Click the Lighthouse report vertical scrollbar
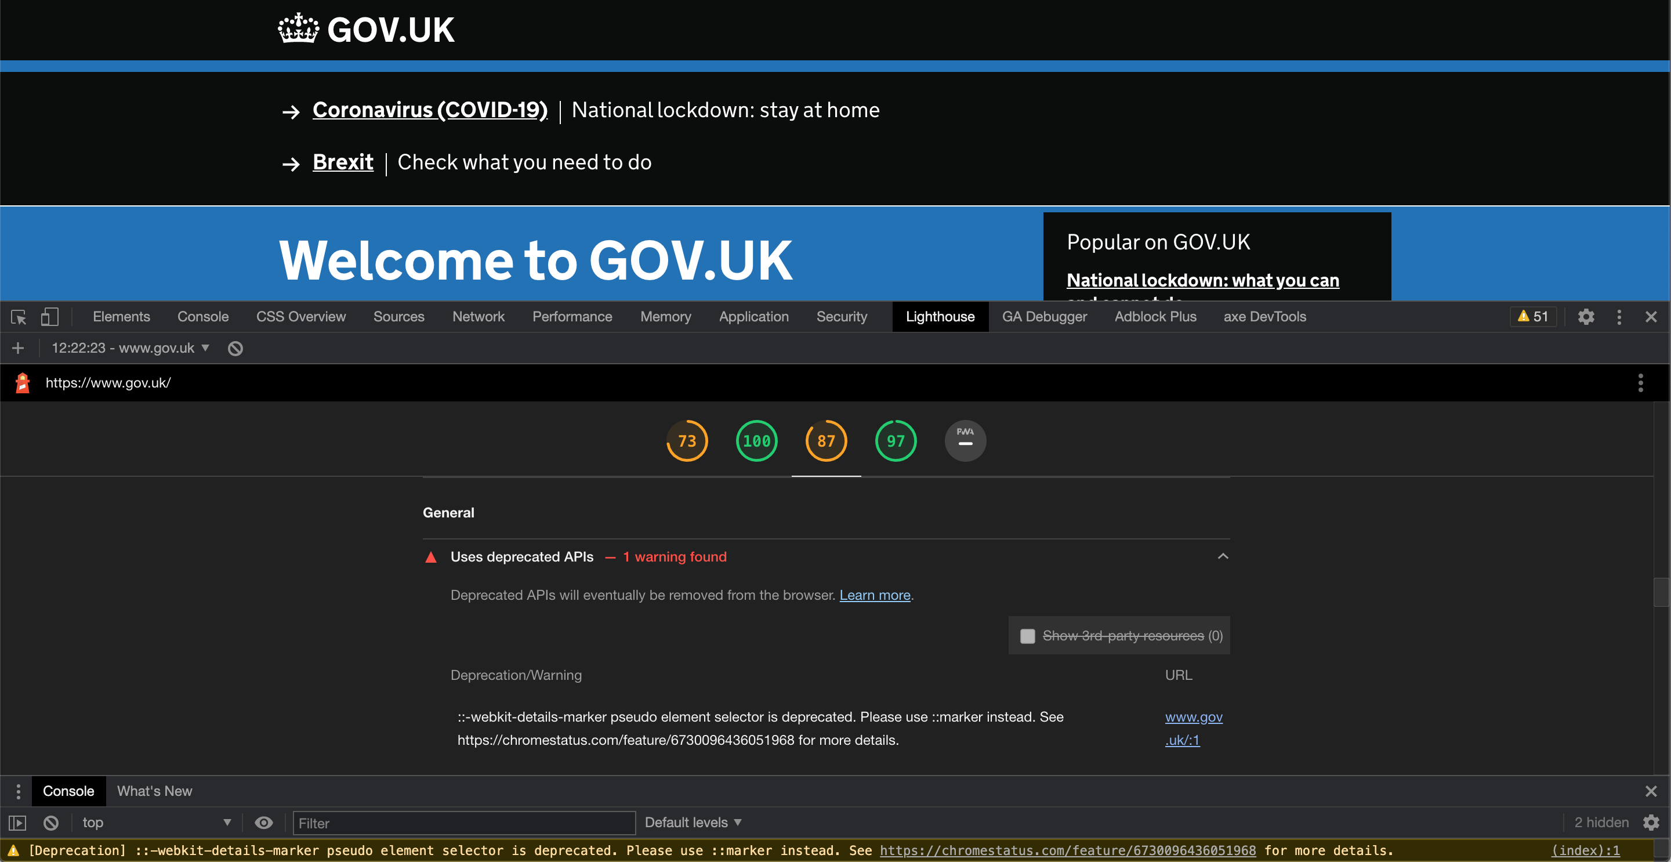This screenshot has width=1671, height=862. (1661, 591)
